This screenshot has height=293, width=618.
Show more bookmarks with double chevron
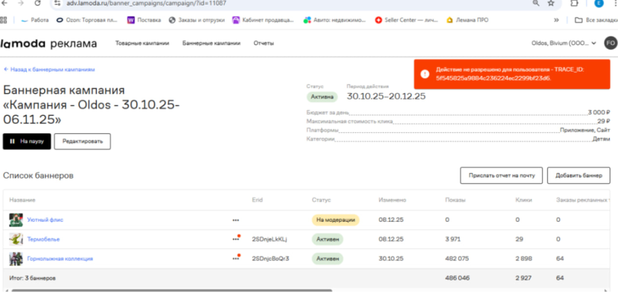[x=556, y=20]
